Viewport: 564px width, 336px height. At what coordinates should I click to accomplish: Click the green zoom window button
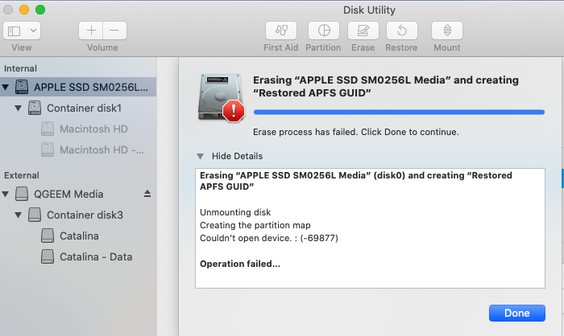point(40,10)
